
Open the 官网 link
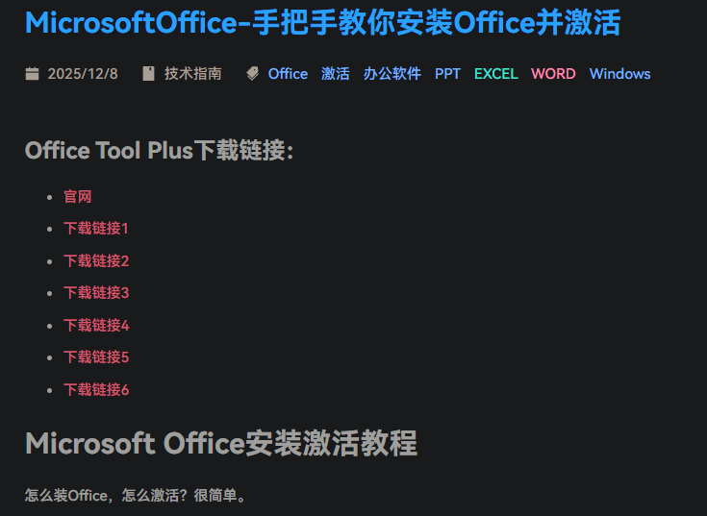[78, 197]
